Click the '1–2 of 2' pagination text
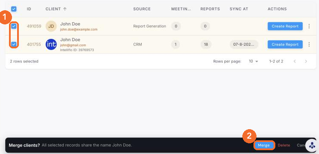Image resolution: width=319 pixels, height=154 pixels. tap(276, 61)
